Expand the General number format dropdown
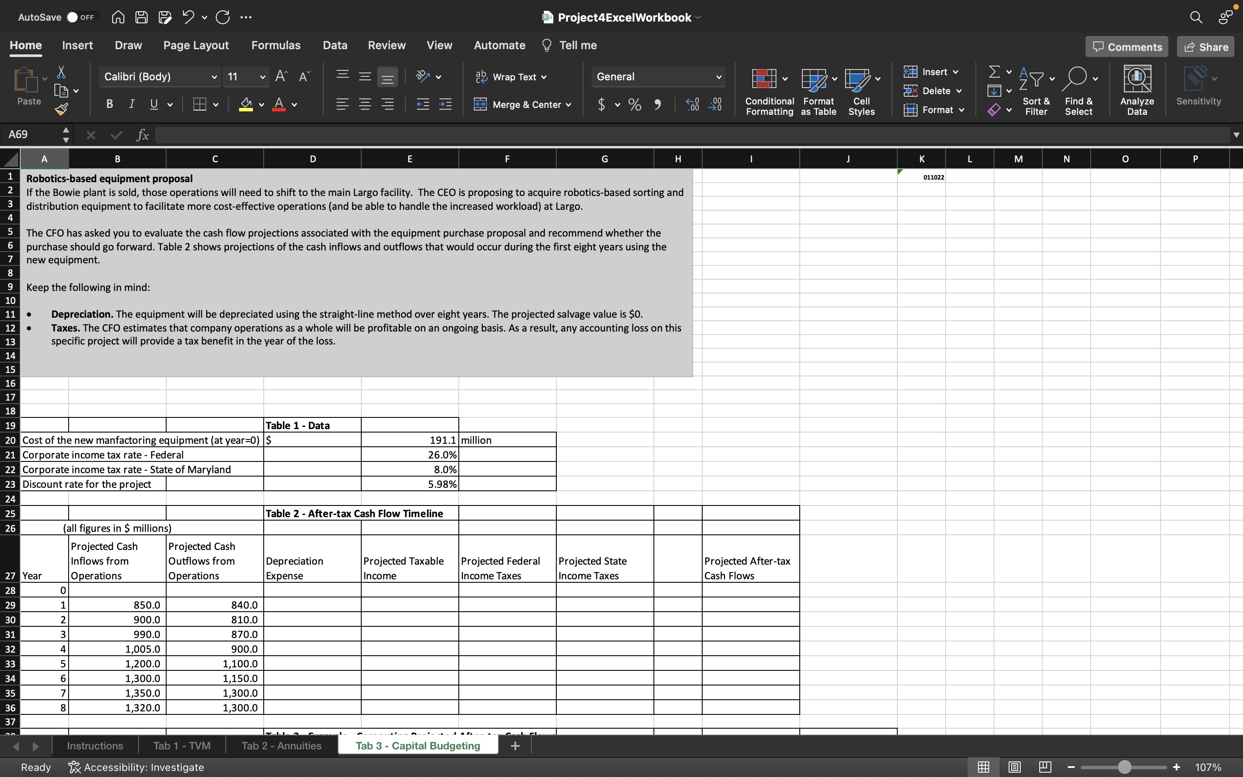This screenshot has width=1243, height=777. (x=718, y=77)
